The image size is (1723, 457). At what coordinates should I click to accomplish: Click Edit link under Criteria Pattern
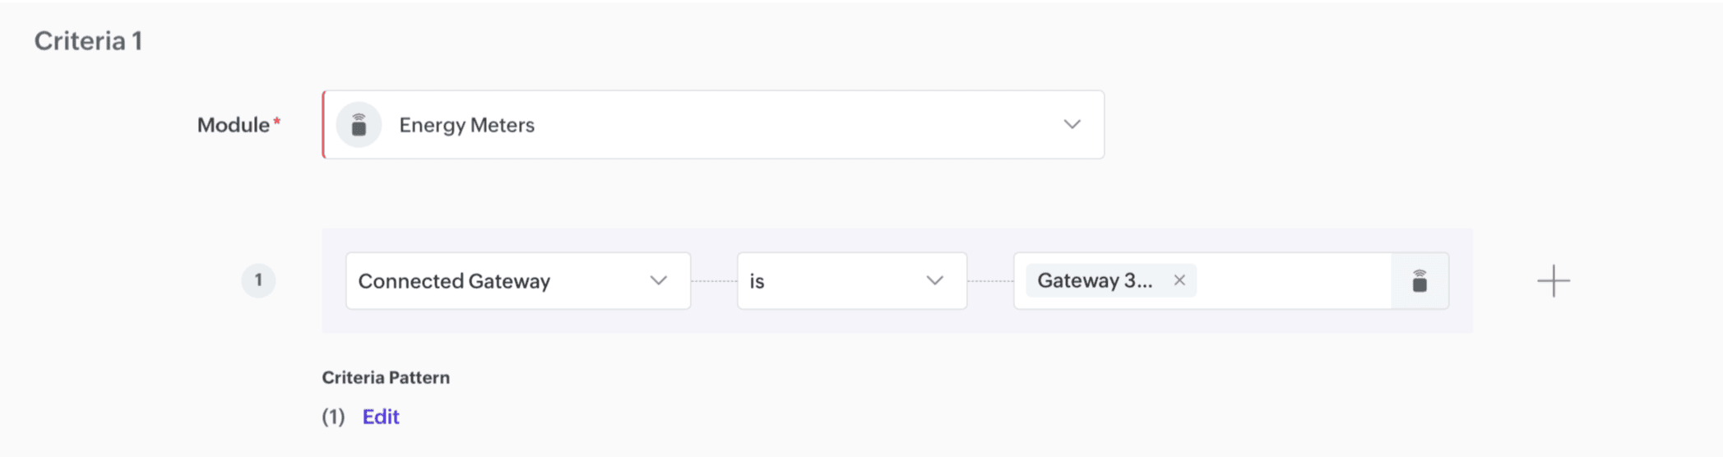[x=381, y=417]
